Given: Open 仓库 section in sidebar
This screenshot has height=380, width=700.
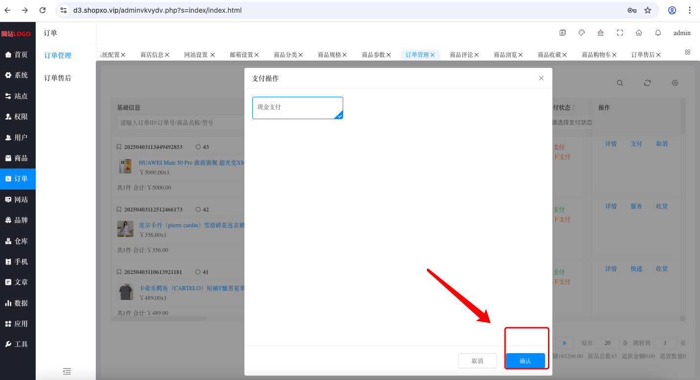Looking at the screenshot, I should pyautogui.click(x=18, y=241).
